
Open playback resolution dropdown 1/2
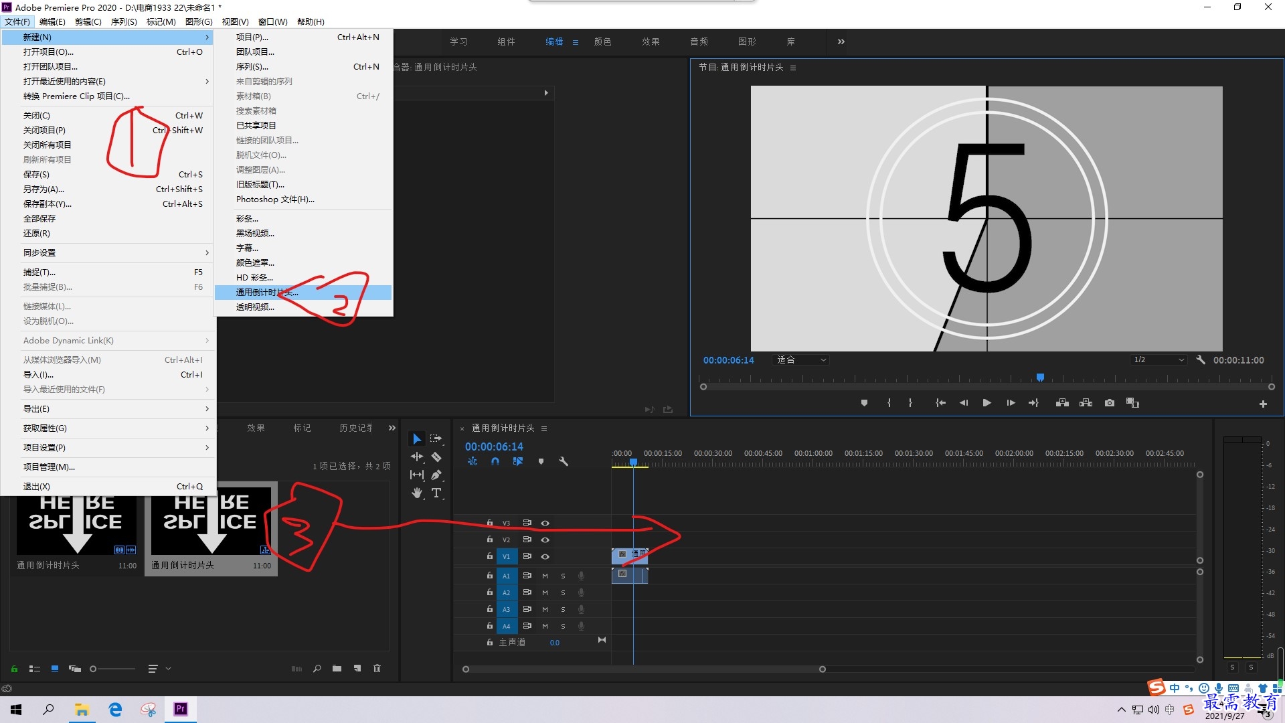(x=1159, y=359)
